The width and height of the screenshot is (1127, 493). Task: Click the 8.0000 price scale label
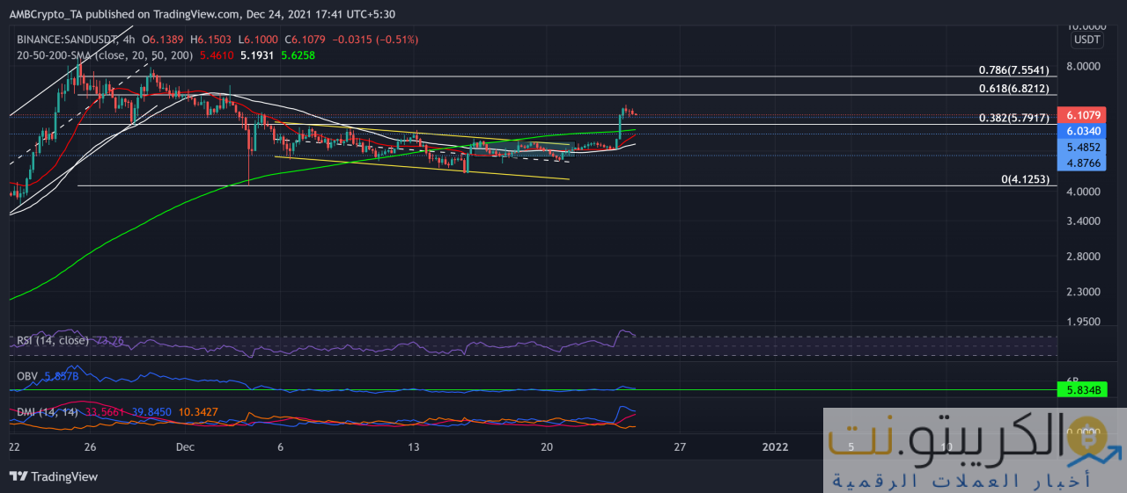tap(1083, 66)
